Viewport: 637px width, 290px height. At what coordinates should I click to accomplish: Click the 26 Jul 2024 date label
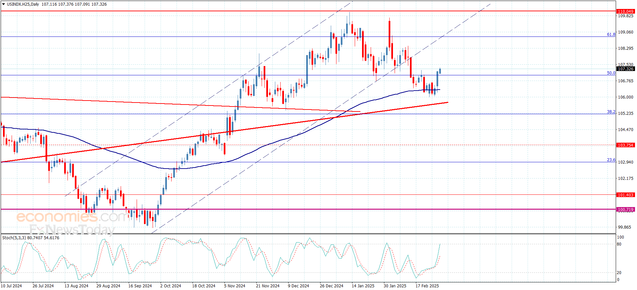click(43, 286)
